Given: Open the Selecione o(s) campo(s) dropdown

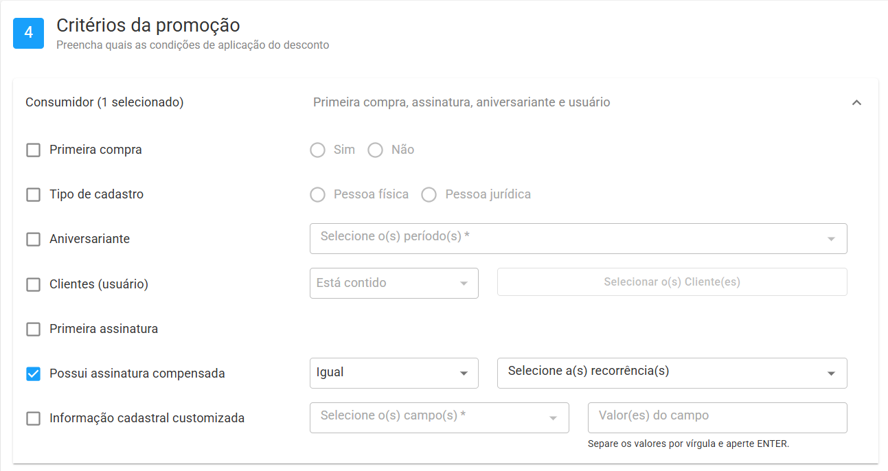Looking at the screenshot, I should [x=440, y=417].
